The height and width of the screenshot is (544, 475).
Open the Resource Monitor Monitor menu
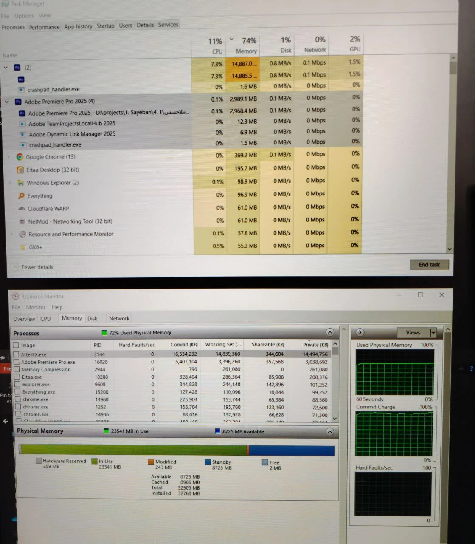click(x=36, y=307)
